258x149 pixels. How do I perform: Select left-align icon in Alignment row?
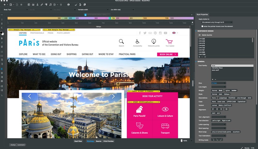pos(213,109)
